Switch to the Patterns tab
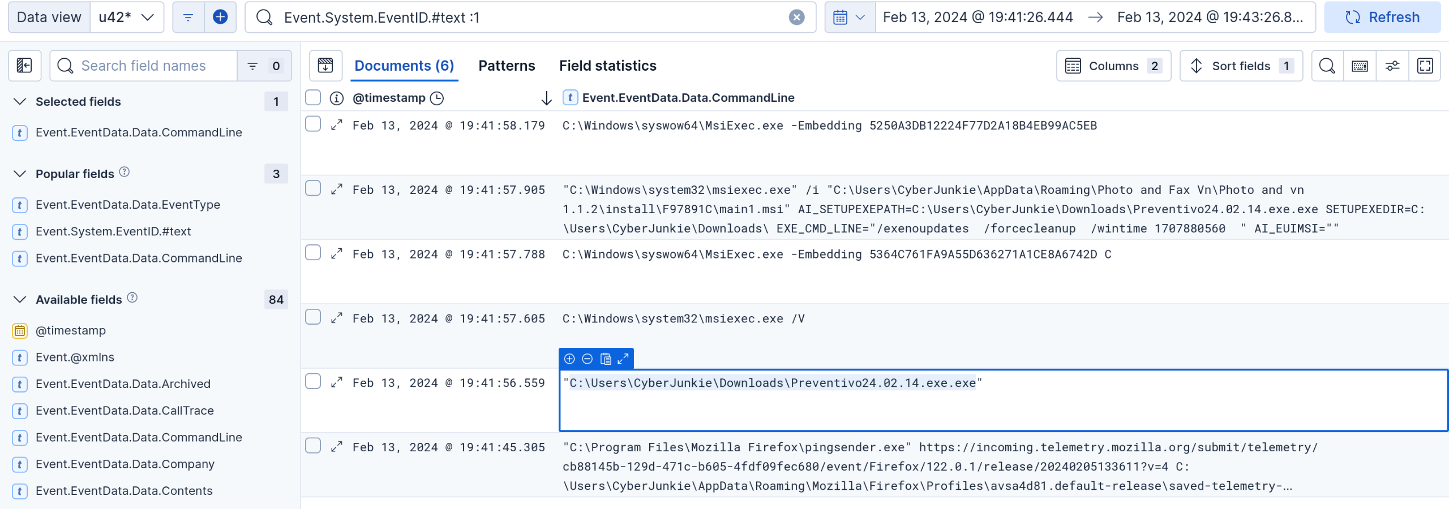1449x509 pixels. click(x=506, y=66)
